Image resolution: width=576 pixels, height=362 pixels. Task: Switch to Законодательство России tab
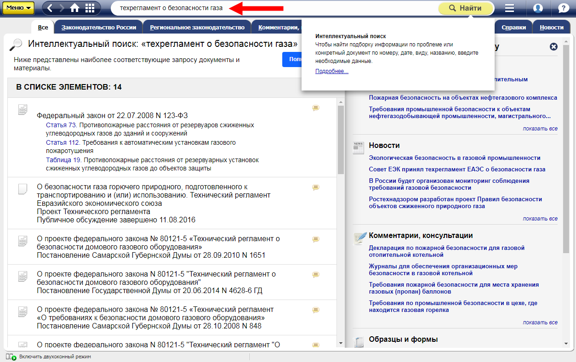(99, 28)
